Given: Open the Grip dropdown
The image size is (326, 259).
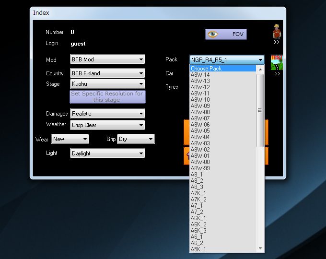Looking at the screenshot, I should pyautogui.click(x=136, y=139).
